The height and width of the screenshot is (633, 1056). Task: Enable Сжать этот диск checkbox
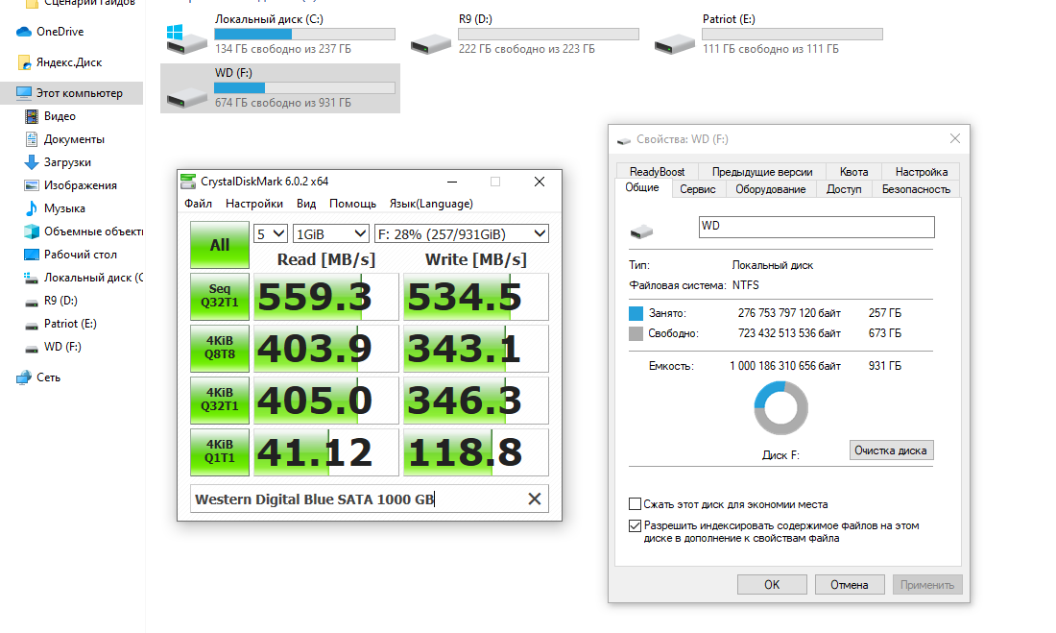(x=635, y=504)
